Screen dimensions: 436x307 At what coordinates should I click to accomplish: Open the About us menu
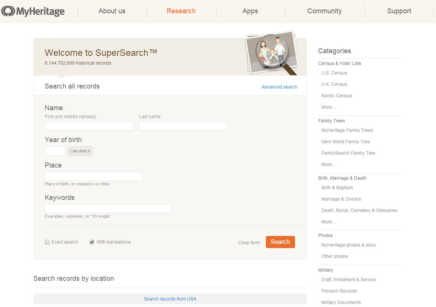click(112, 11)
